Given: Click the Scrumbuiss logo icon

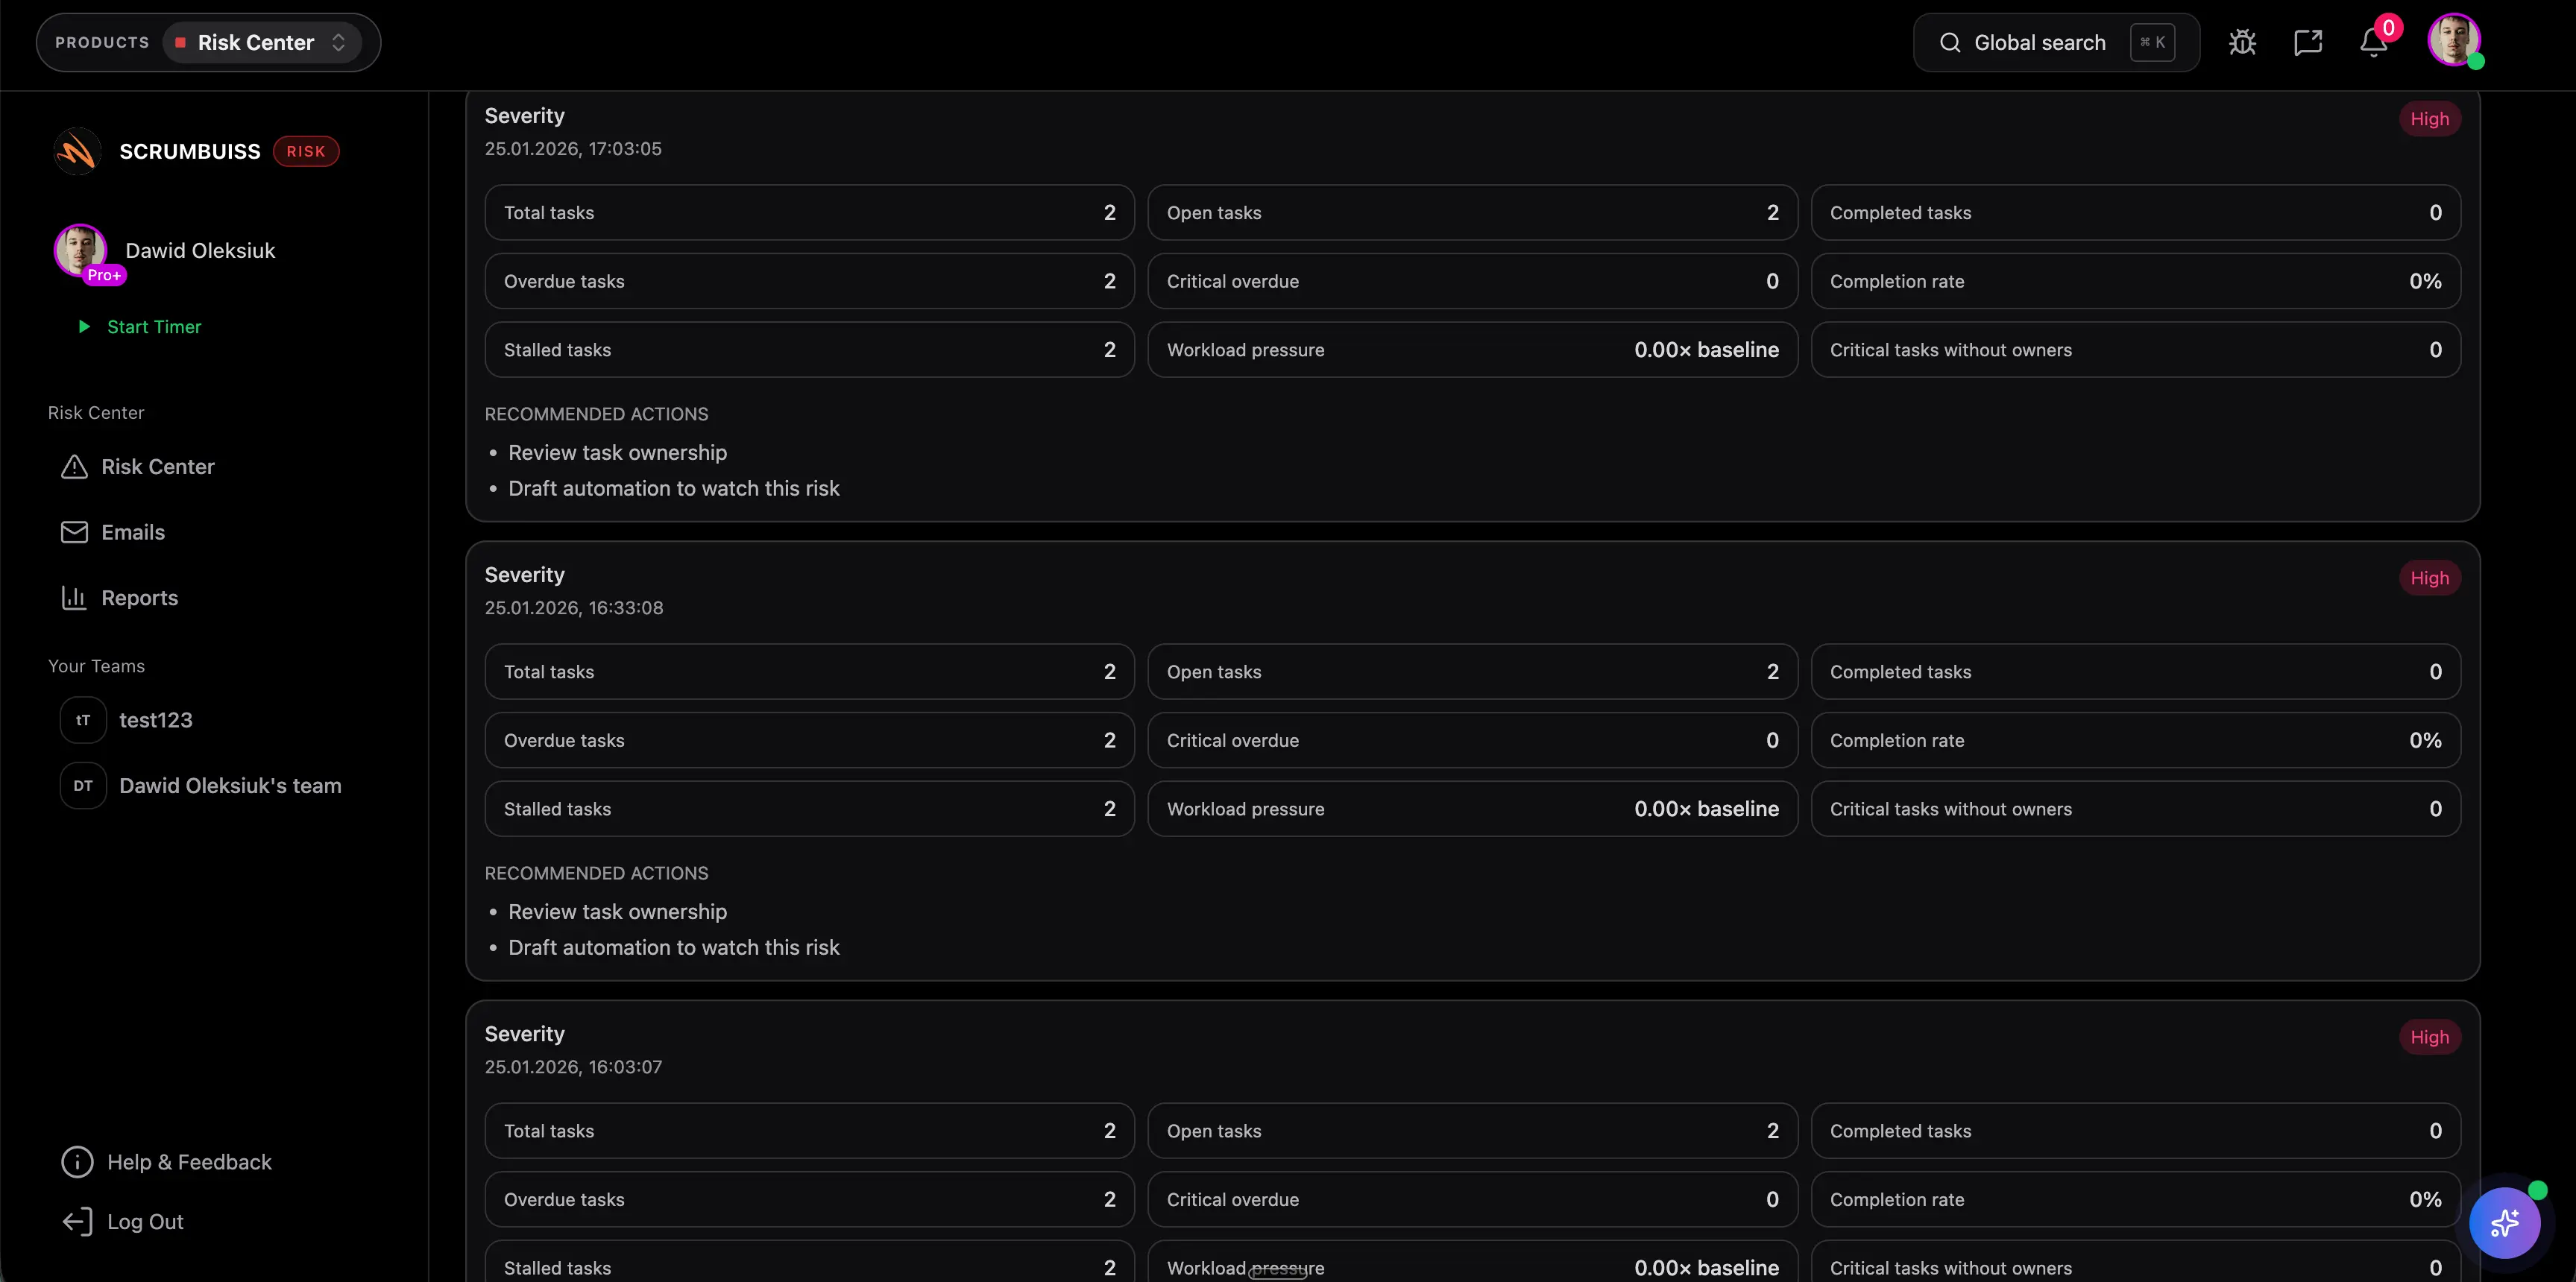Looking at the screenshot, I should 77,151.
